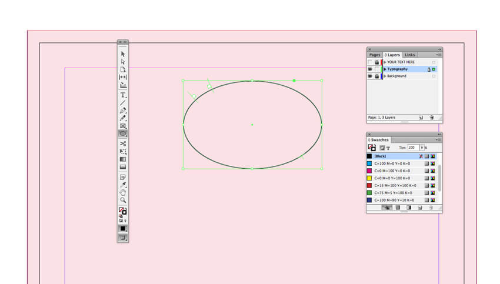The width and height of the screenshot is (500, 284).
Task: Select the Selection tool black arrow
Action: tap(123, 54)
